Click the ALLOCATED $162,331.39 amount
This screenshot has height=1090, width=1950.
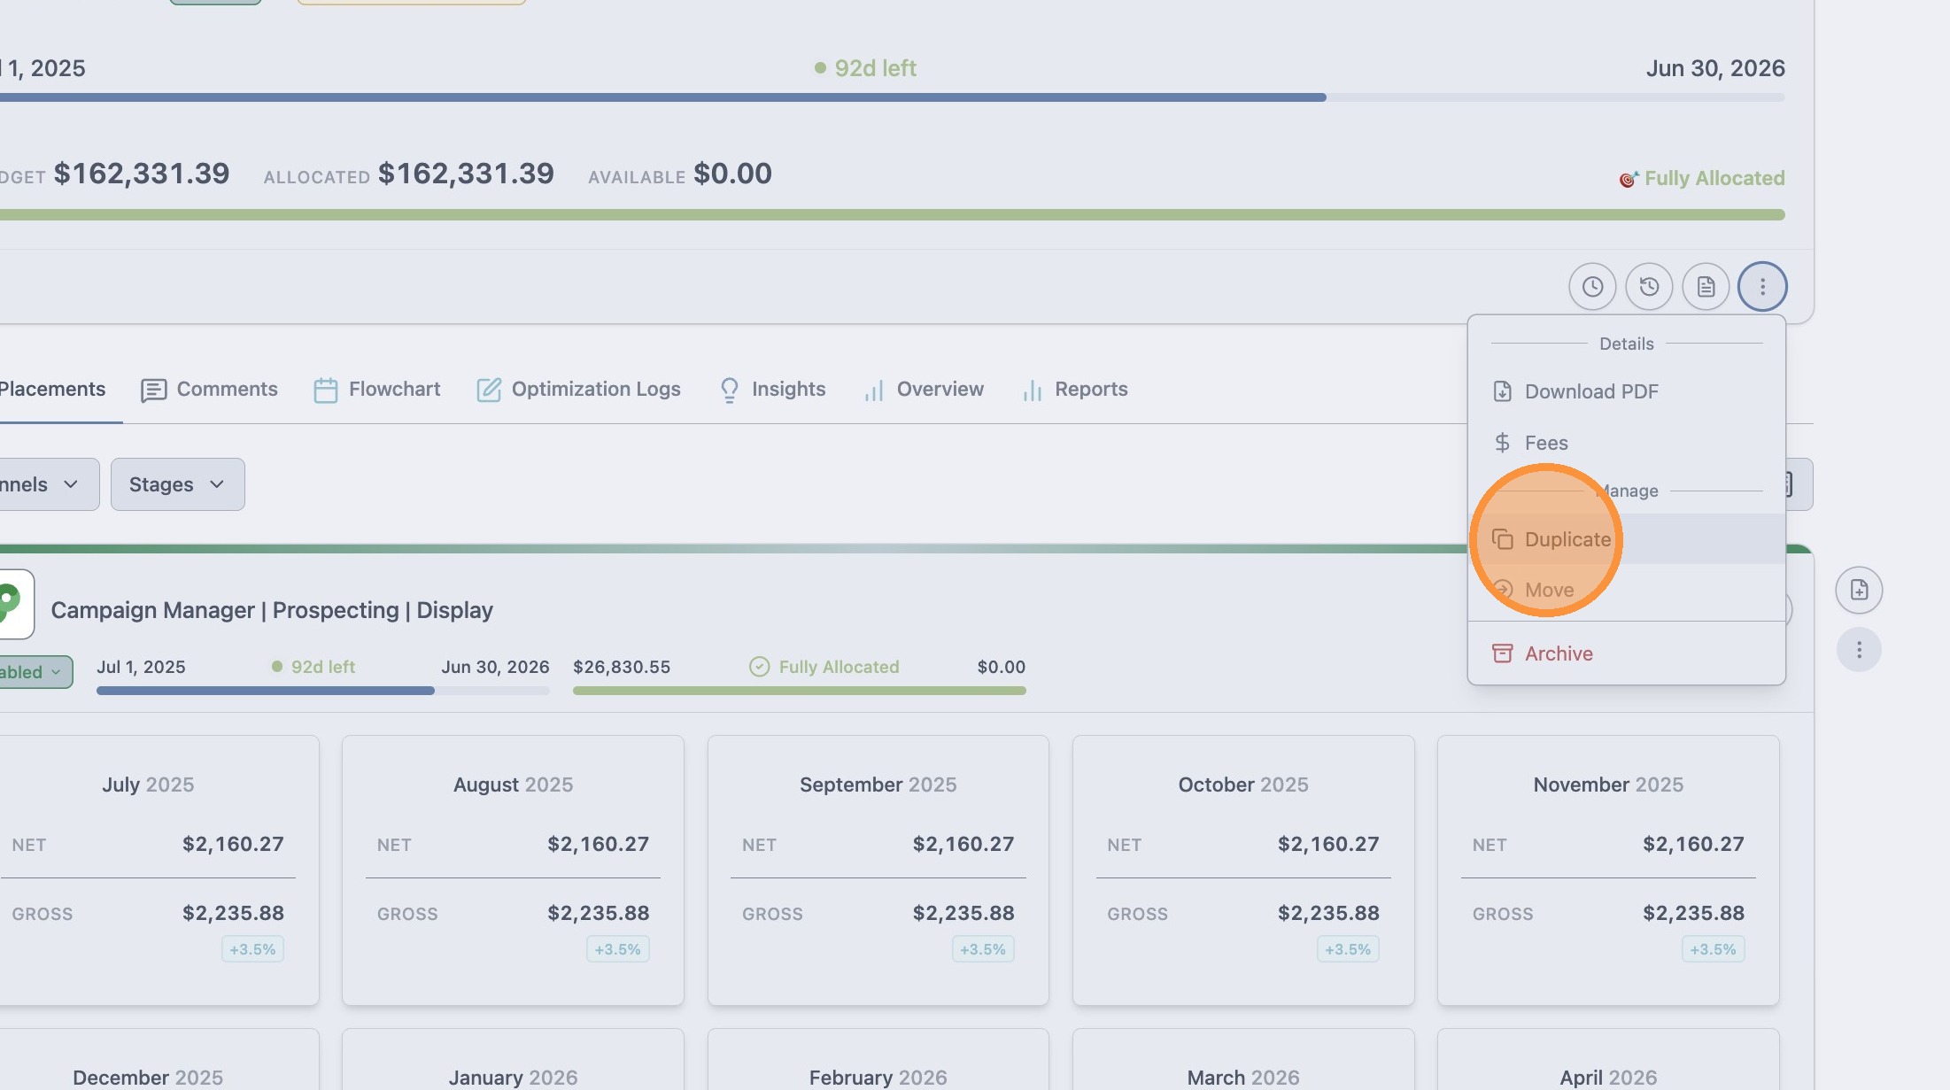466,174
